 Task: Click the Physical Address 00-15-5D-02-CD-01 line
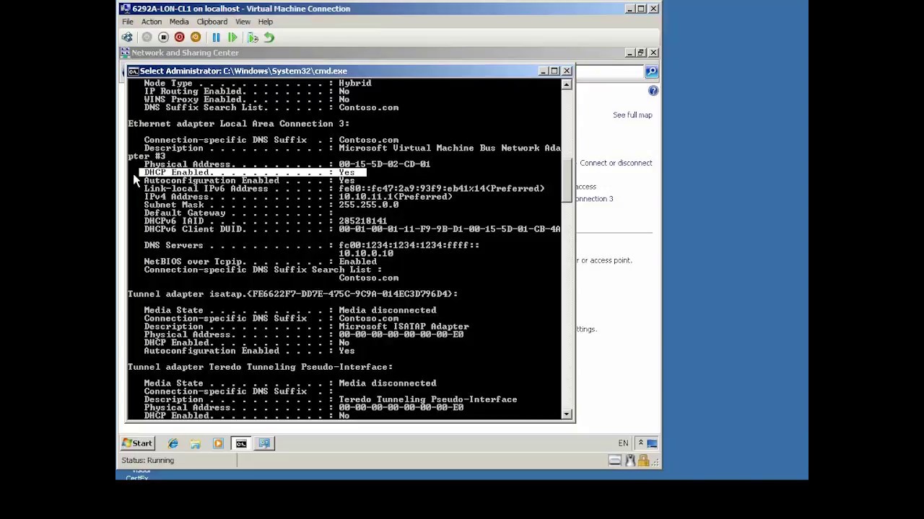[x=287, y=164]
